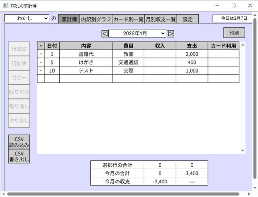Screen dimensions: 258x197
Task: Click the 支出 cell showing 2,000
Action: pyautogui.click(x=192, y=54)
